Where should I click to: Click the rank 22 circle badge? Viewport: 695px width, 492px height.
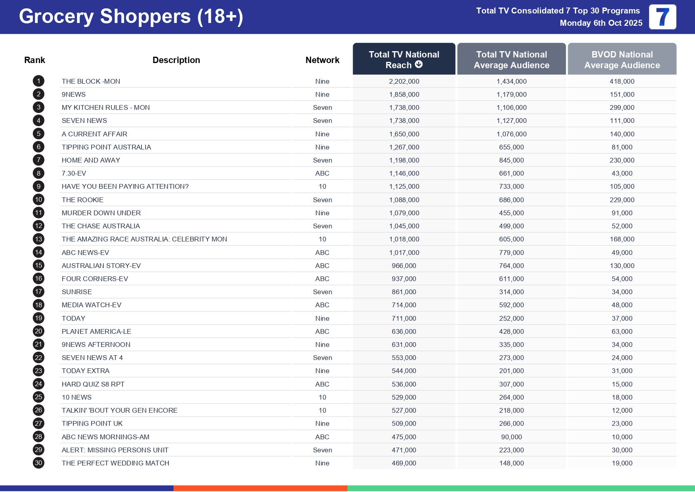pyautogui.click(x=38, y=358)
